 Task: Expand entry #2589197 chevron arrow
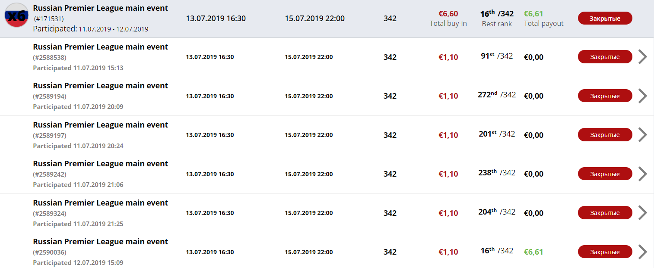(643, 135)
